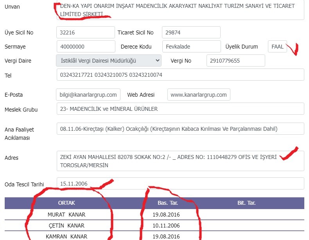Focus the Sermaye field 40000000
309x240 pixels.
point(86,47)
